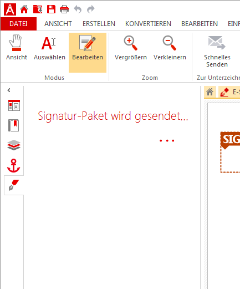Switch to the home document tab
Screen dimensions: 240x289
pos(210,92)
